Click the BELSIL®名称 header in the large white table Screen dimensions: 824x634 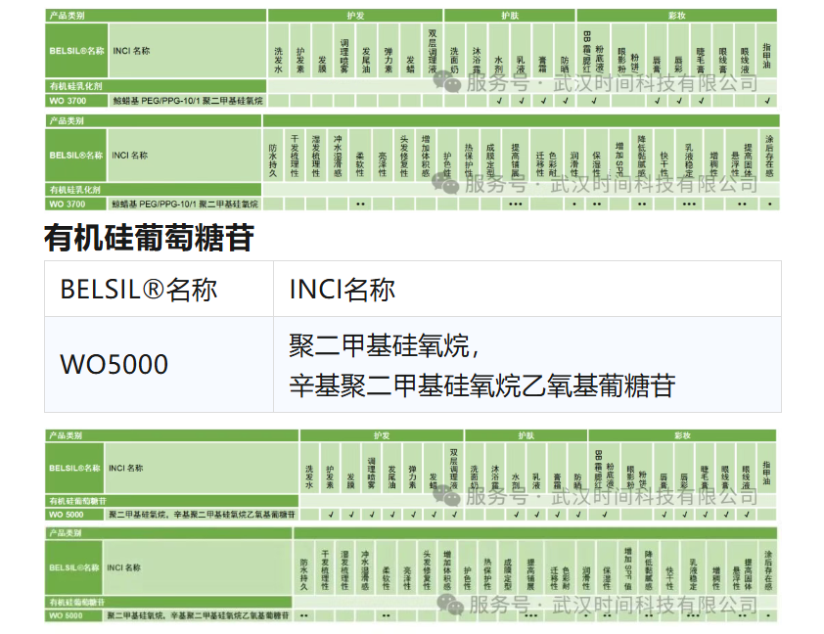pos(138,290)
